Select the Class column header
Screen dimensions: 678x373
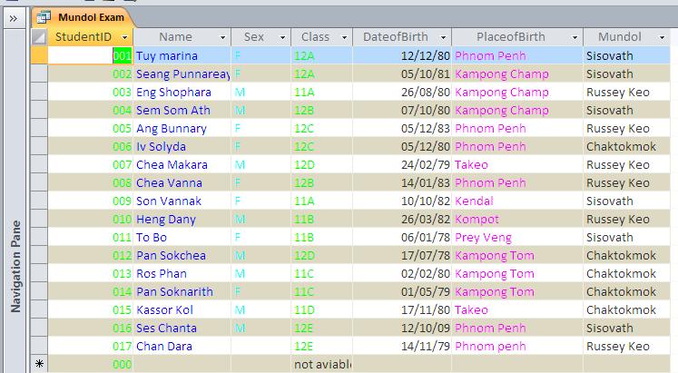coord(315,37)
